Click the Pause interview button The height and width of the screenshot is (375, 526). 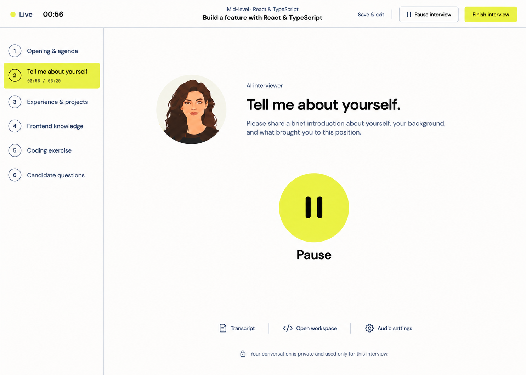(429, 15)
